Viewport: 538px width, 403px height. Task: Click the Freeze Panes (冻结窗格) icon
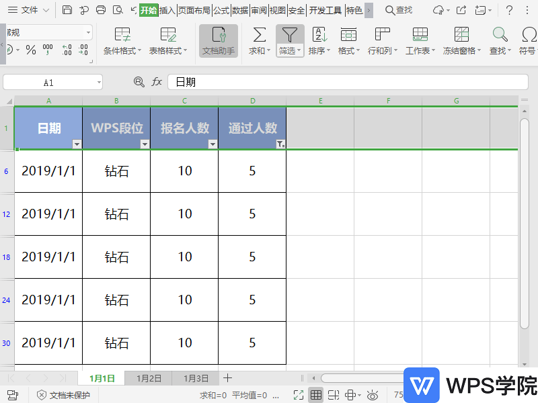coord(461,35)
